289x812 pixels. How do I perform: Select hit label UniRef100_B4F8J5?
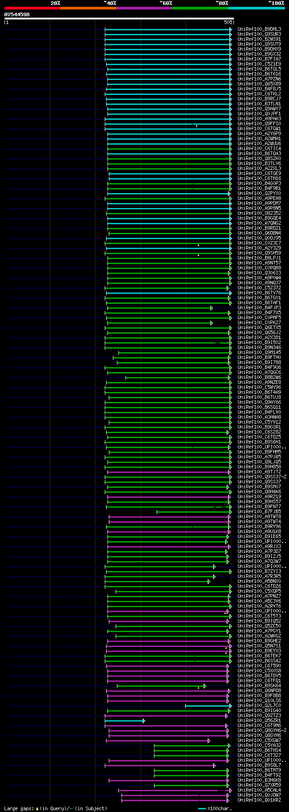[259, 89]
